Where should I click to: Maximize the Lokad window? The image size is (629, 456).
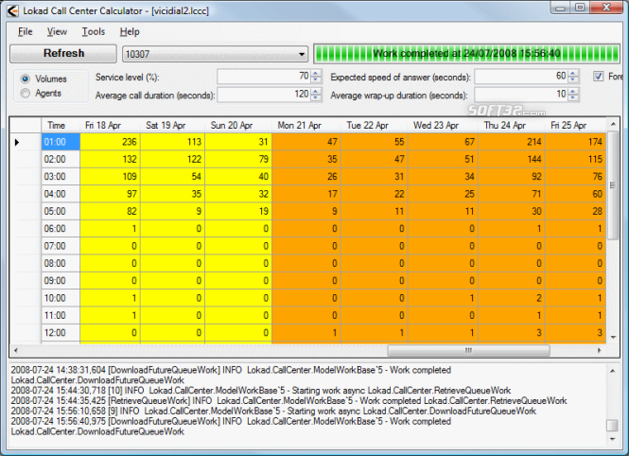(x=580, y=8)
